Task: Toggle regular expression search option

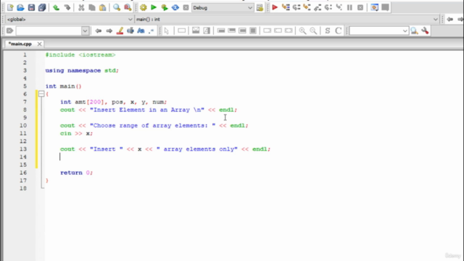Action: coord(152,30)
